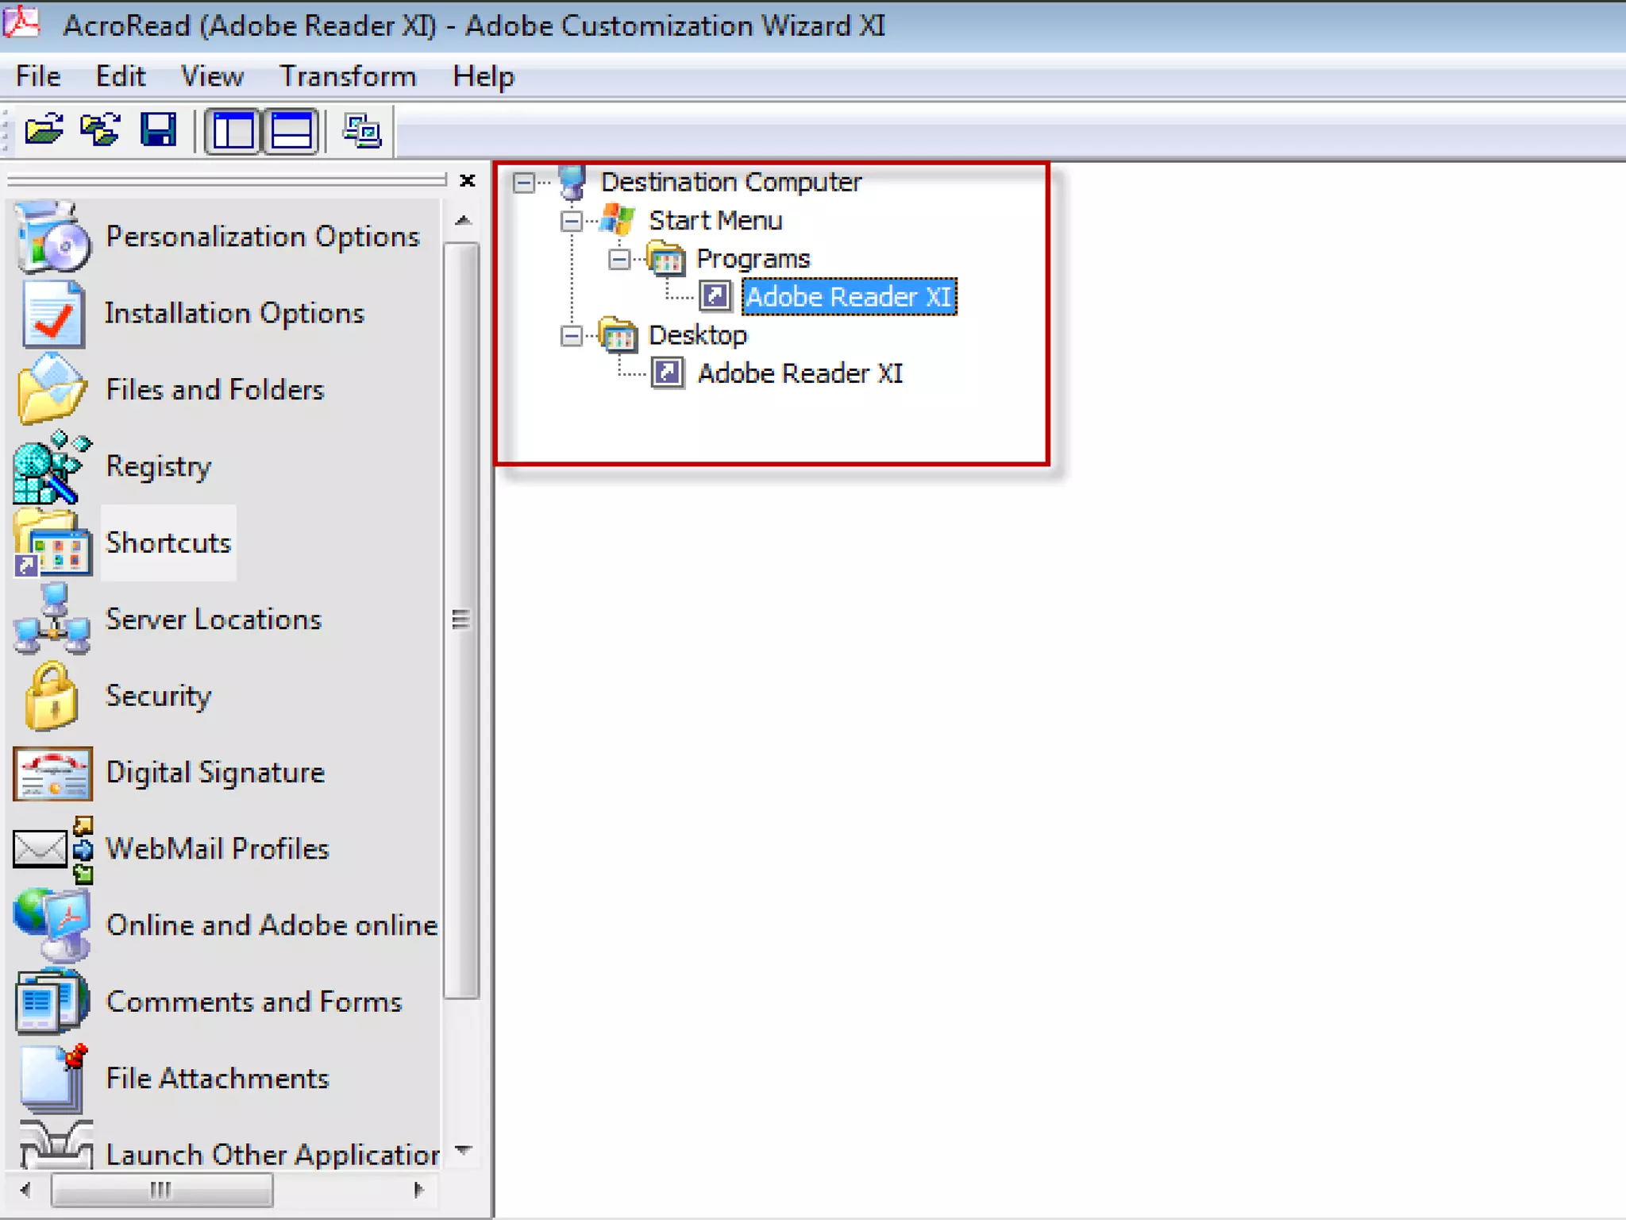Toggle the bottom pane layout icon

click(291, 131)
